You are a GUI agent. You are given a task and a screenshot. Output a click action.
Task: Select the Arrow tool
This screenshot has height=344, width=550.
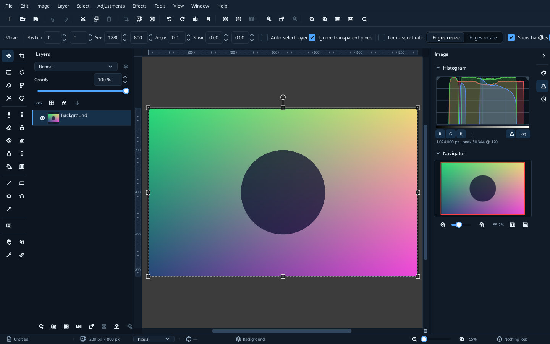(x=9, y=209)
